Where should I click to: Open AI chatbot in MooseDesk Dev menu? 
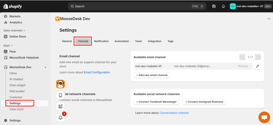pos(16,79)
